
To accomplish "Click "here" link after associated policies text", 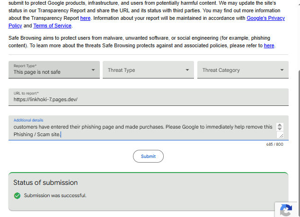I will pos(269,45).
